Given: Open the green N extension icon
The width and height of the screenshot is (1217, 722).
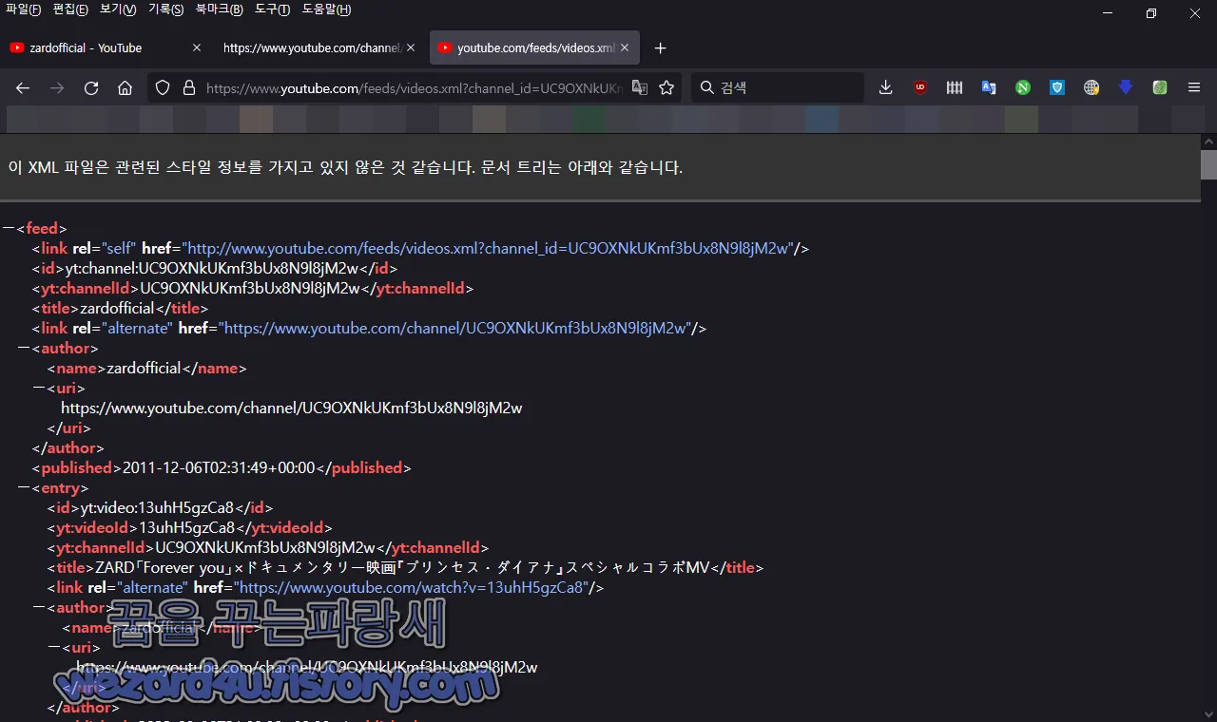Looking at the screenshot, I should click(x=1023, y=88).
